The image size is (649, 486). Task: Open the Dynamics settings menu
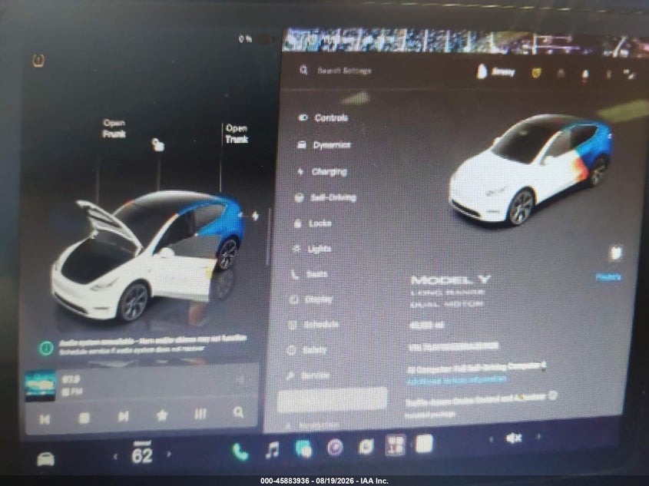[x=324, y=145]
